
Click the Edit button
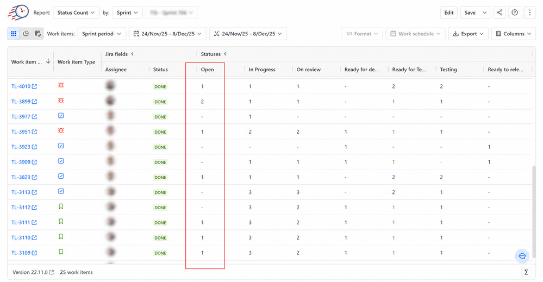(449, 12)
